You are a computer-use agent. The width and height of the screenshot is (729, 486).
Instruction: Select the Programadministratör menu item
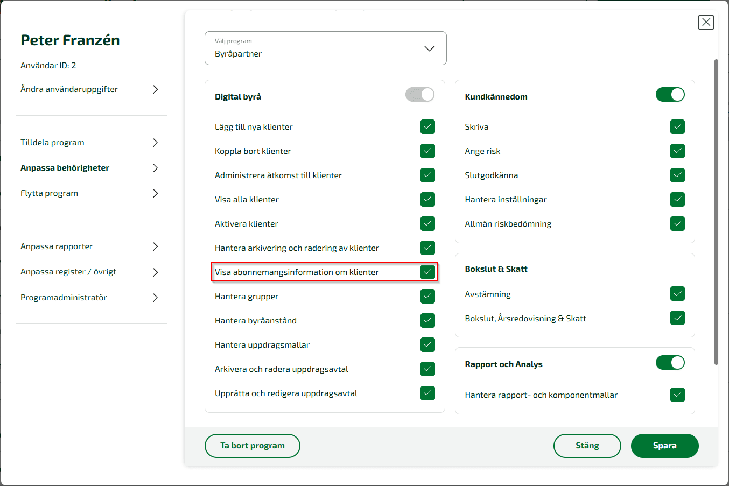[92, 297]
